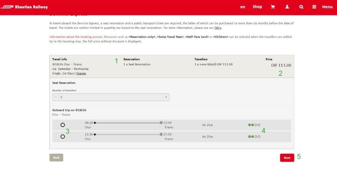Viewport: 337px width, 172px height.
Task: Click the Change link in Travel info
Action: point(81,74)
